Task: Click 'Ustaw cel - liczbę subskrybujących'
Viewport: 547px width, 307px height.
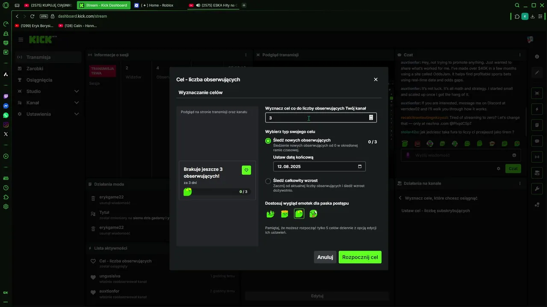Action: pyautogui.click(x=435, y=211)
